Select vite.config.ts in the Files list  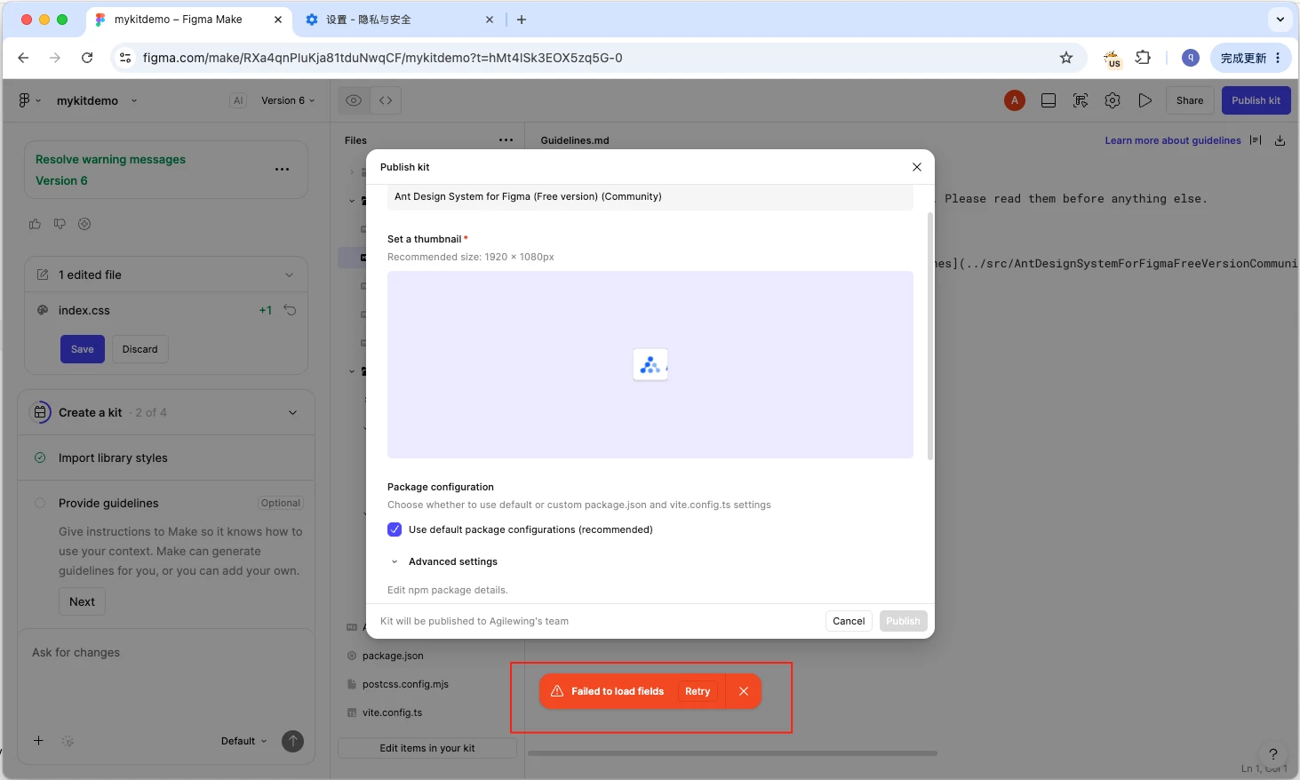tap(392, 712)
